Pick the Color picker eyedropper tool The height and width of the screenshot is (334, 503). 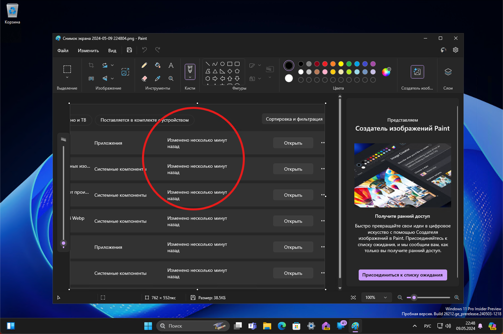(x=158, y=78)
